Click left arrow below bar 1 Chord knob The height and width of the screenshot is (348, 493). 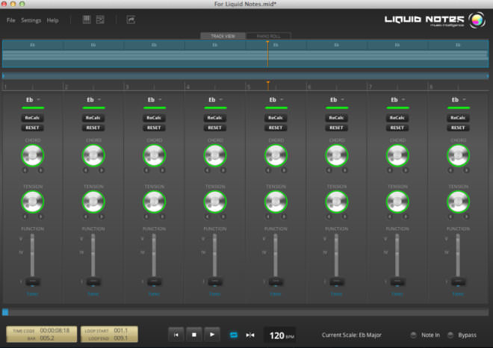pos(25,170)
